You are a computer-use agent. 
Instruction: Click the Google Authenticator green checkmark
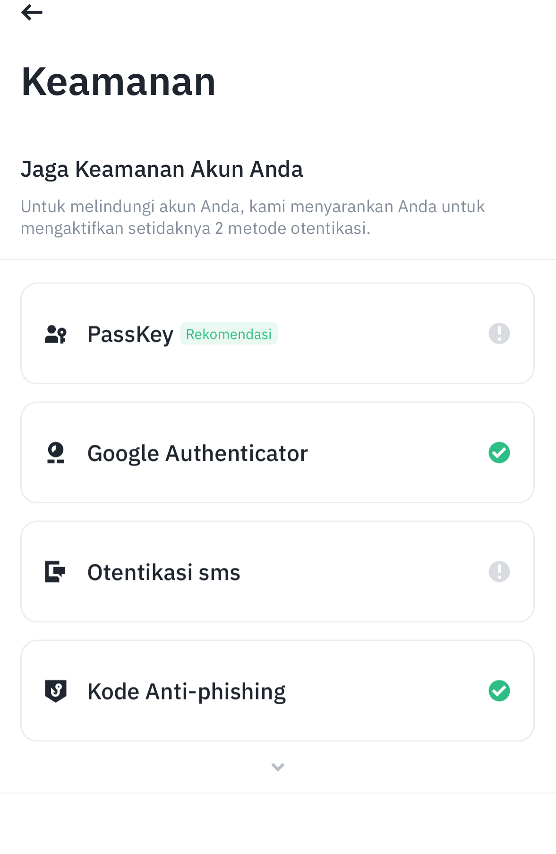coord(499,453)
